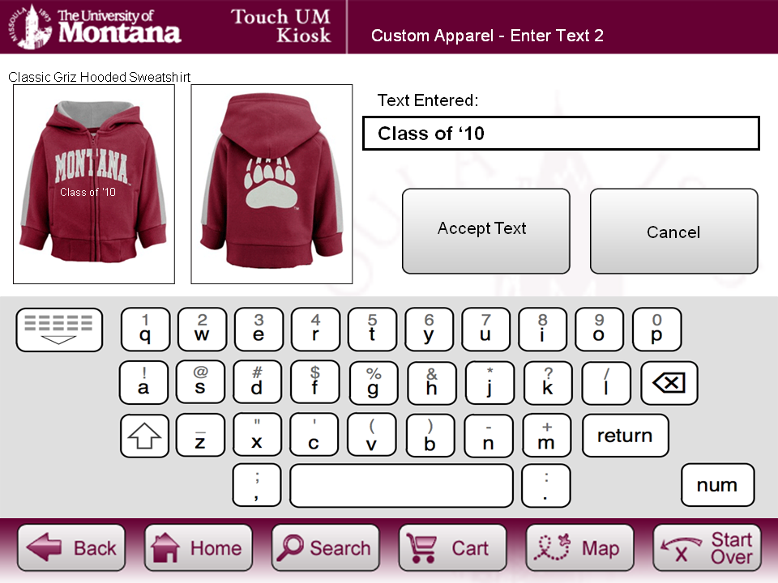Click the return key
The height and width of the screenshot is (583, 778).
pyautogui.click(x=625, y=436)
